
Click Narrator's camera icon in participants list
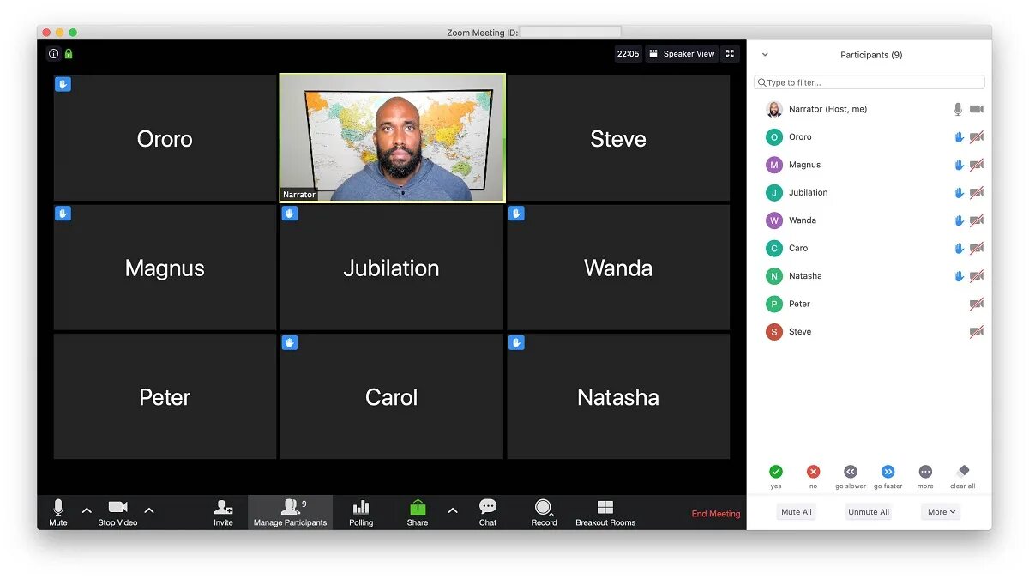[977, 109]
